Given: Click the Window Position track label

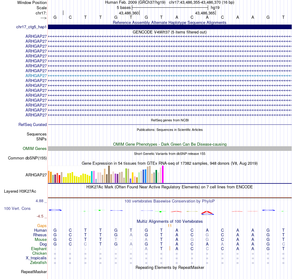Looking at the screenshot, I should pos(32,2).
